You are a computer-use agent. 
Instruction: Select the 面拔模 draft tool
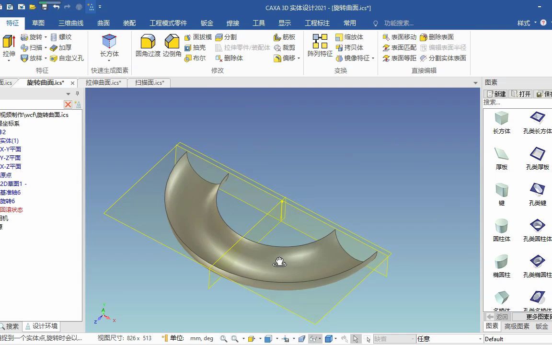198,37
